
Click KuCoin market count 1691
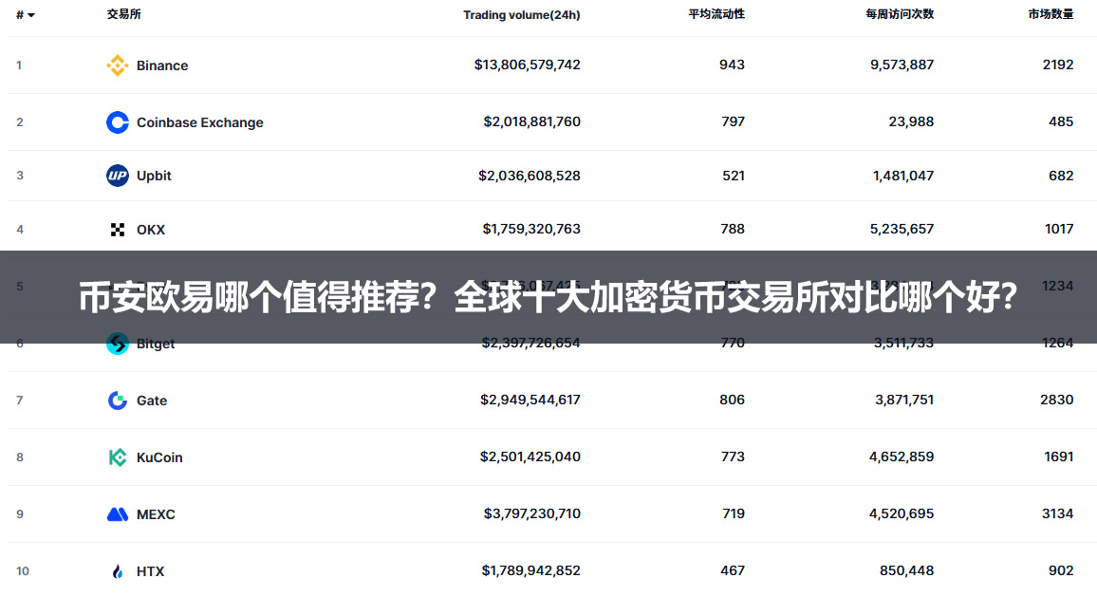coord(1058,457)
